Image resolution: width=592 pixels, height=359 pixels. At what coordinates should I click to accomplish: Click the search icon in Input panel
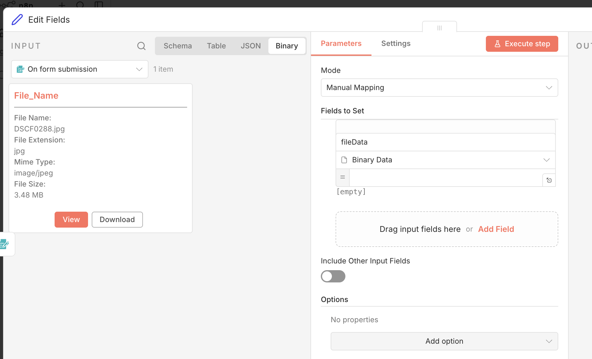pyautogui.click(x=141, y=46)
